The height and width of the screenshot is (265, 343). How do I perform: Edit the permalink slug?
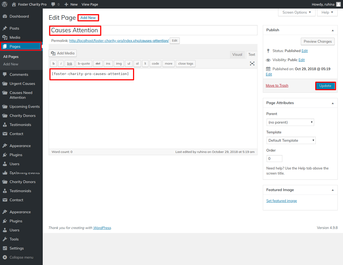(x=175, y=41)
